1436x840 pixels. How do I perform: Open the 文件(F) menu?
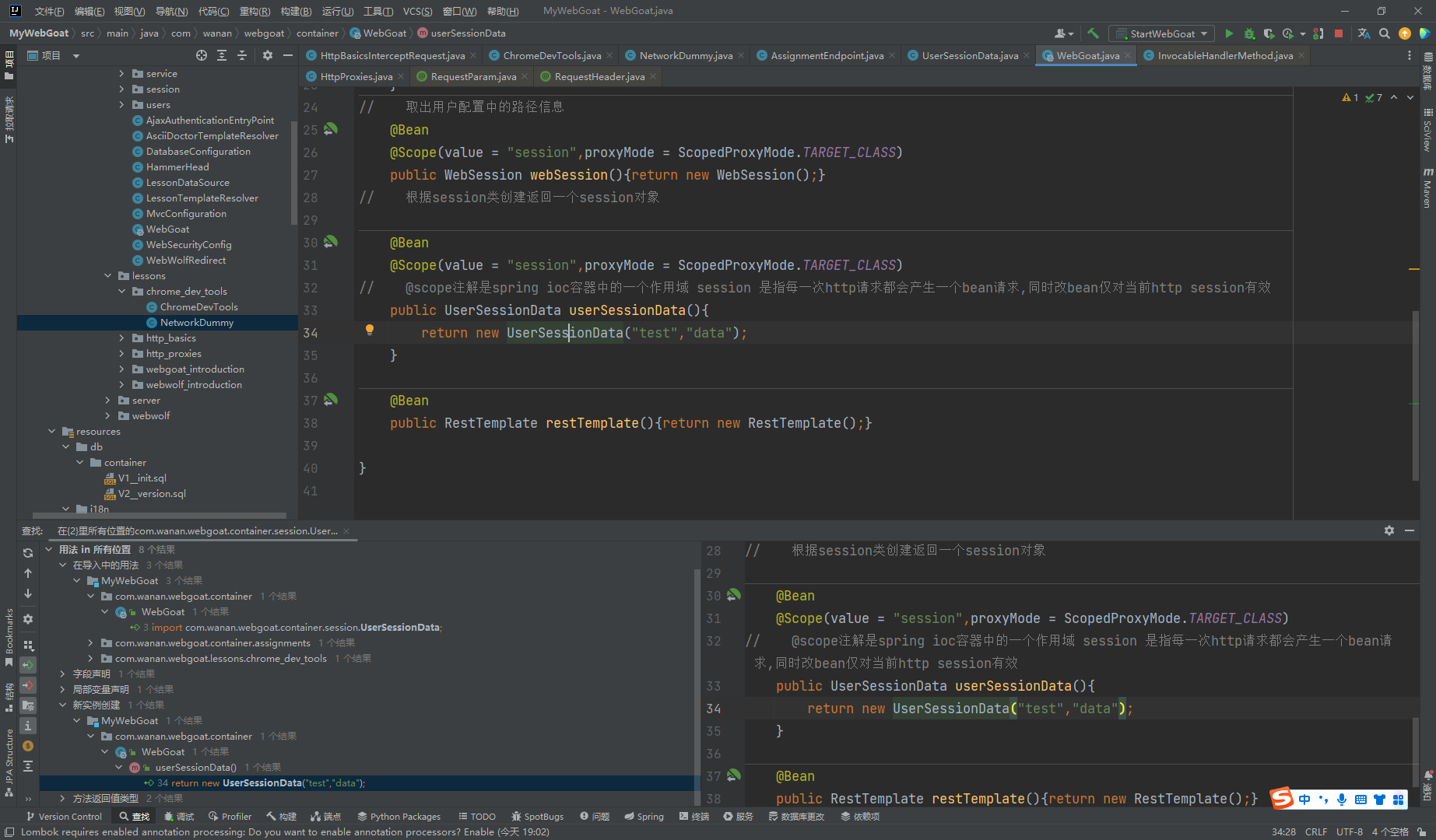(50, 11)
